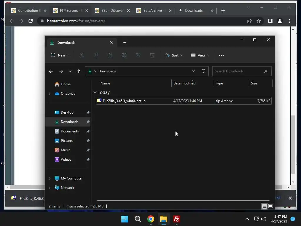
Task: Expand address bar history dropdown
Action: tap(194, 71)
